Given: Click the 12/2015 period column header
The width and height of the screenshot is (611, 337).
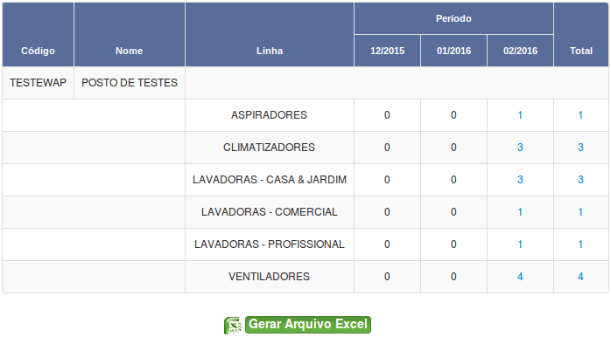Looking at the screenshot, I should click(x=387, y=51).
